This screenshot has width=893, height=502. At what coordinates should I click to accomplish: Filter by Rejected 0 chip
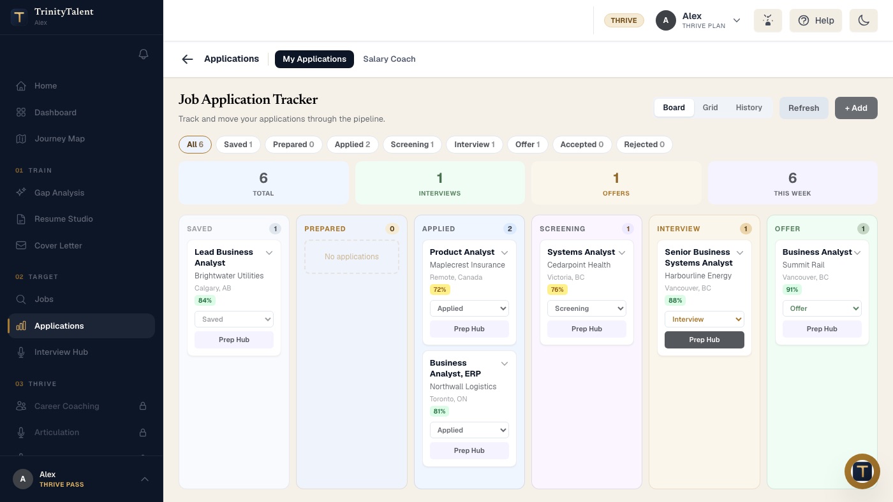coord(644,145)
